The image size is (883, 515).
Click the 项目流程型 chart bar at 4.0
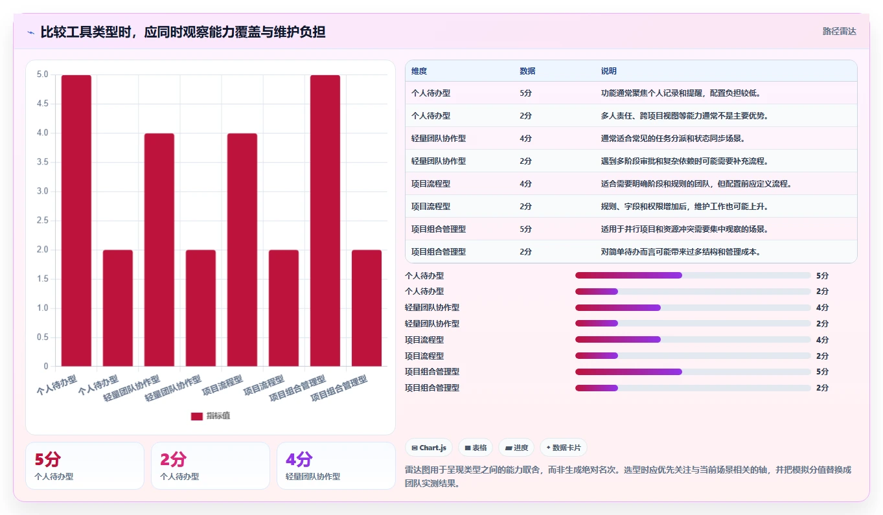pyautogui.click(x=242, y=250)
